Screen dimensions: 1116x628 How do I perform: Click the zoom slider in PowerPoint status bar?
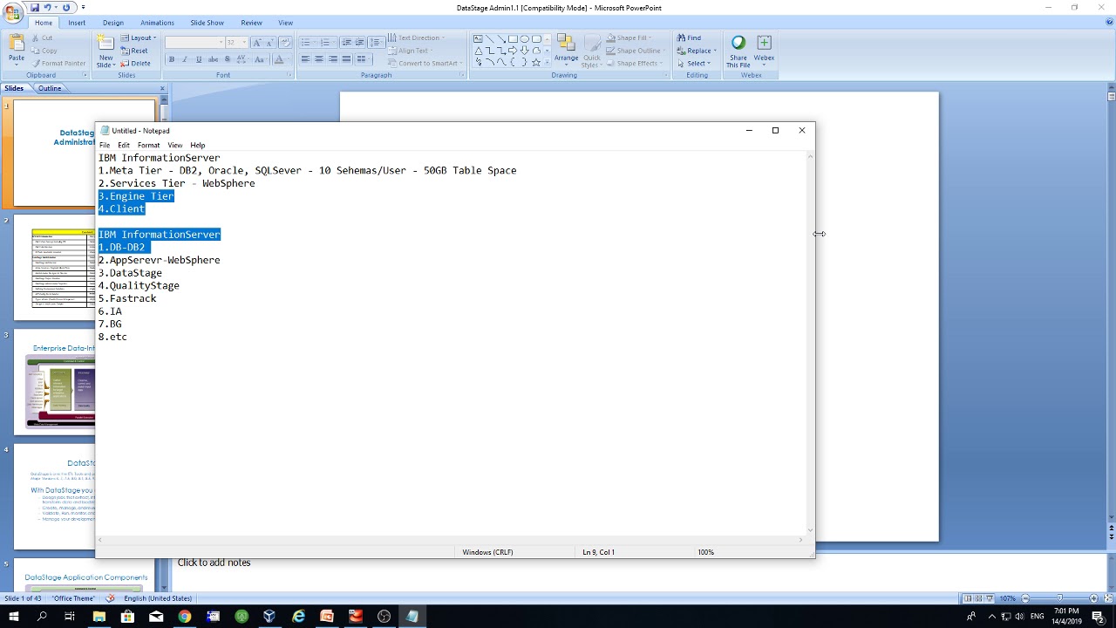pos(1060,598)
